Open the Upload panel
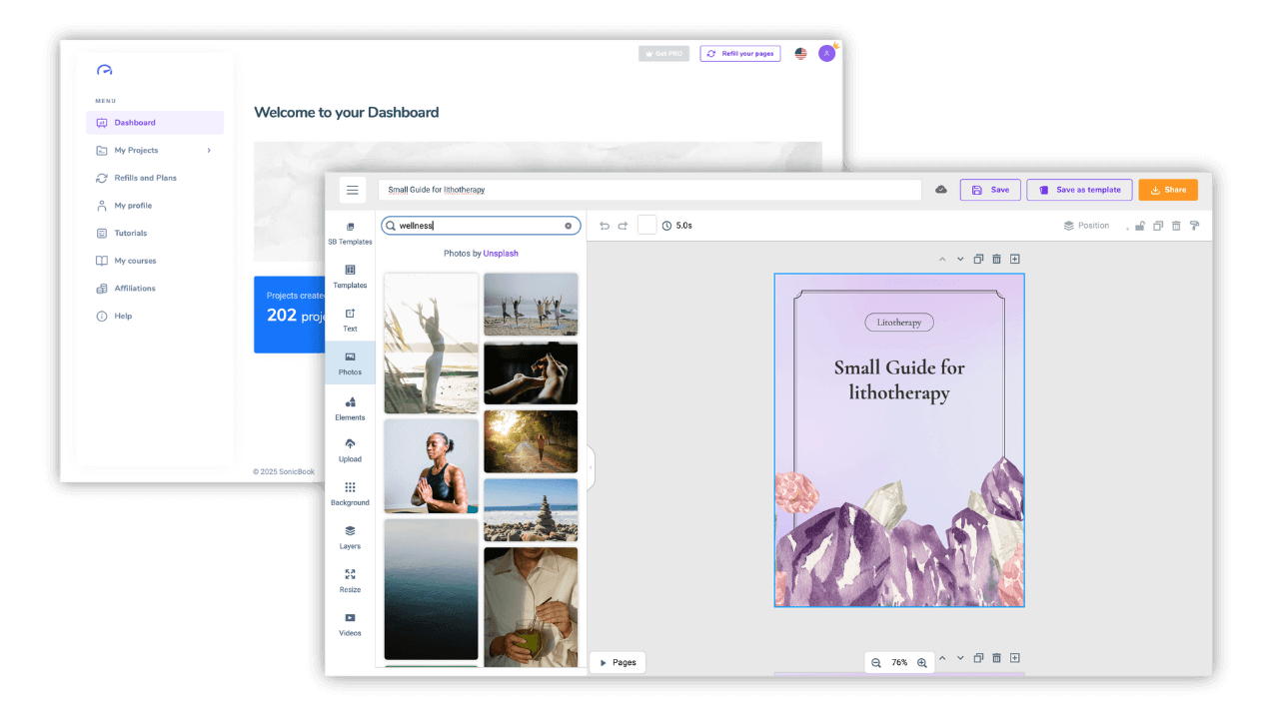This screenshot has width=1279, height=719. (x=350, y=449)
